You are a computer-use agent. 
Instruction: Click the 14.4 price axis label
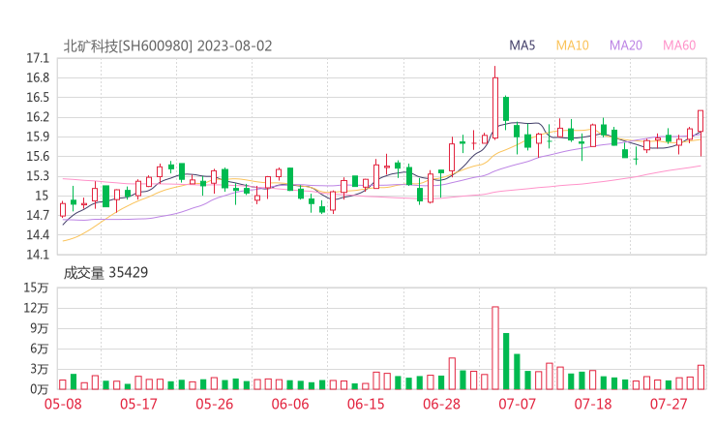pos(38,235)
